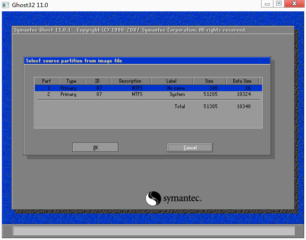The height and width of the screenshot is (240, 306).
Task: Click the bottom status bar field
Action: click(x=154, y=231)
